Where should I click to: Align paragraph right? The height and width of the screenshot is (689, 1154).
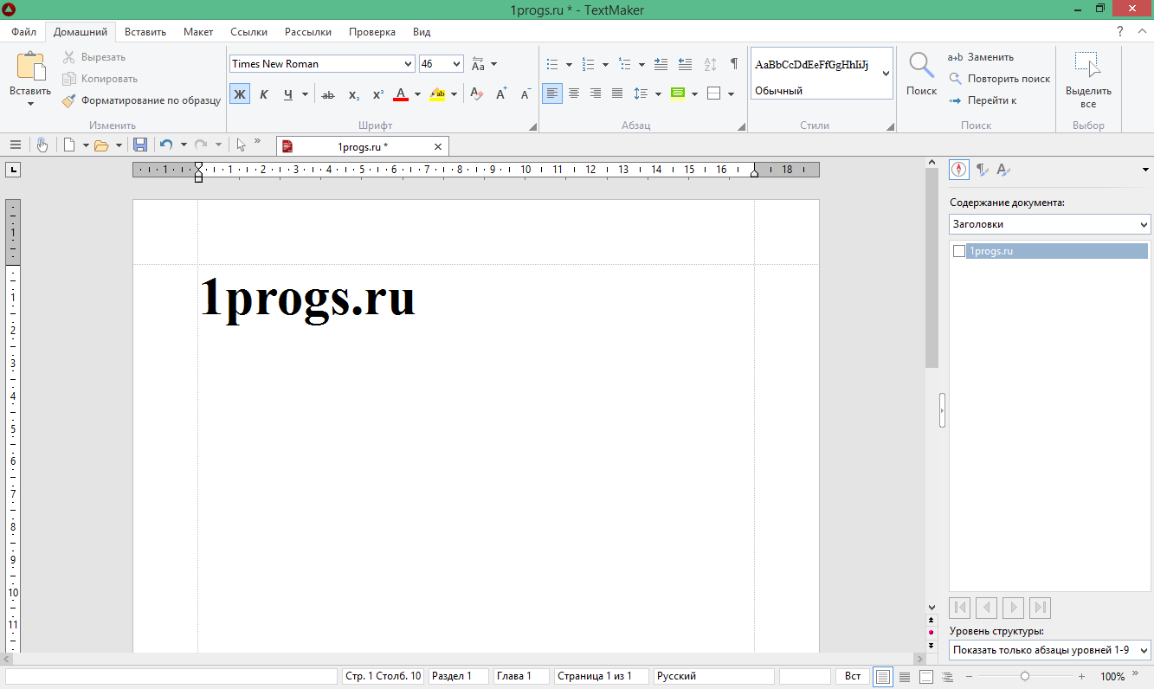pos(596,93)
